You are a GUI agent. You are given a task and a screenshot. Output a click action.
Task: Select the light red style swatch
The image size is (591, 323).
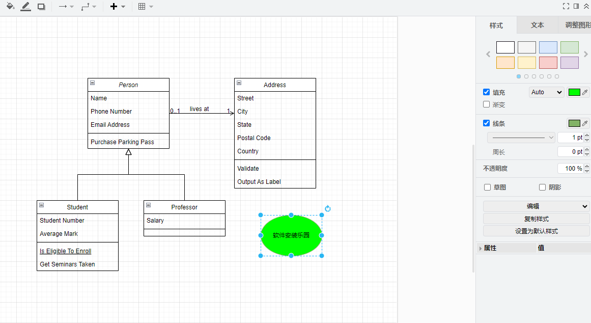pyautogui.click(x=548, y=63)
